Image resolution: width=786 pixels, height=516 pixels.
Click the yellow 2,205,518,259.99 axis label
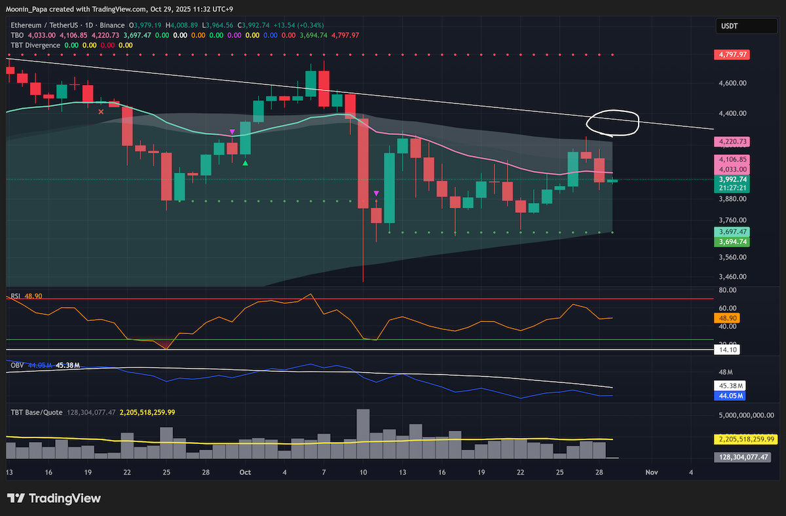745,439
